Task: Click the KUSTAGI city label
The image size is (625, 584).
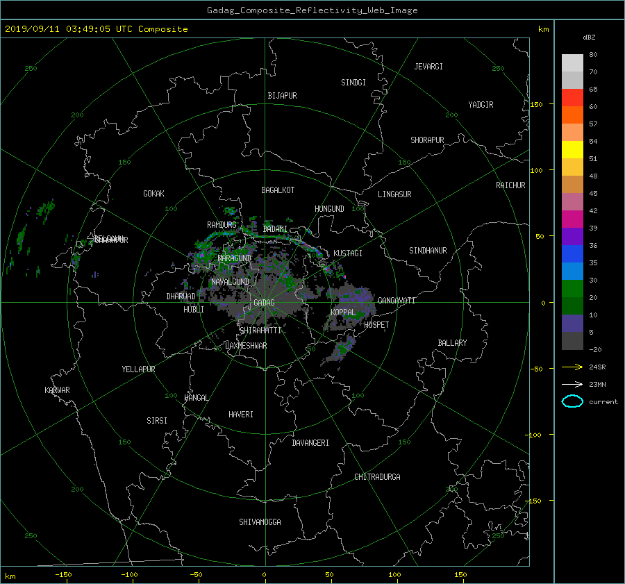Action: click(x=348, y=253)
